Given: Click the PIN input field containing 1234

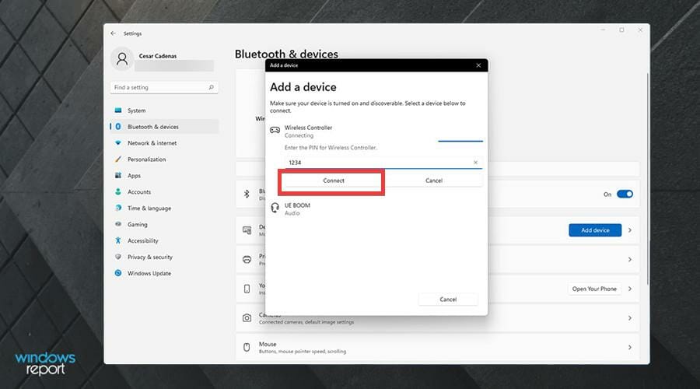Looking at the screenshot, I should coord(383,163).
